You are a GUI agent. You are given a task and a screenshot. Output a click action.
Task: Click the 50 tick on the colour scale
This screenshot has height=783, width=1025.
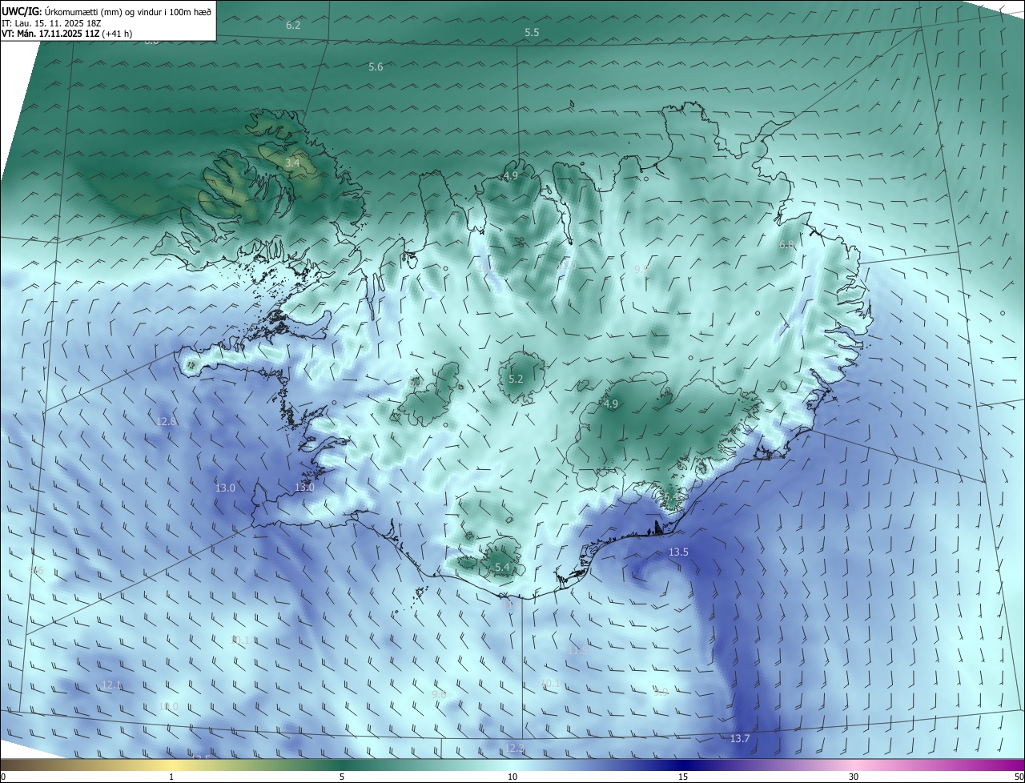[x=1019, y=777]
